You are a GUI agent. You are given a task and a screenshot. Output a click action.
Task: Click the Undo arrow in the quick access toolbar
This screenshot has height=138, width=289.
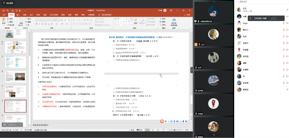point(8,10)
